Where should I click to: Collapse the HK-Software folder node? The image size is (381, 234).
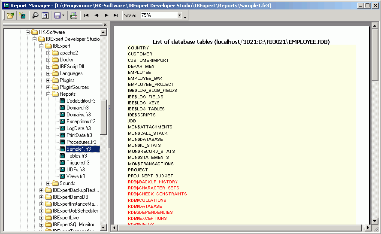pos(28,32)
